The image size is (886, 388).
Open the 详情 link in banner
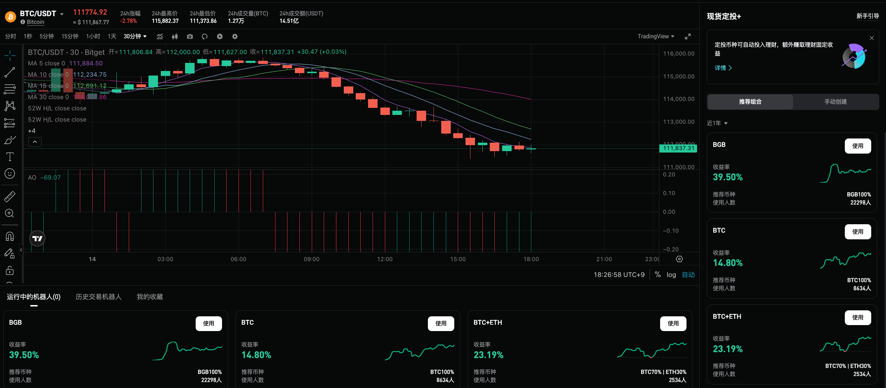723,68
